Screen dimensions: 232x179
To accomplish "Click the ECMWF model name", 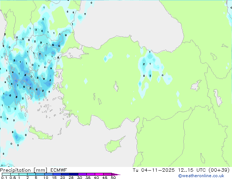I will coord(59,170).
